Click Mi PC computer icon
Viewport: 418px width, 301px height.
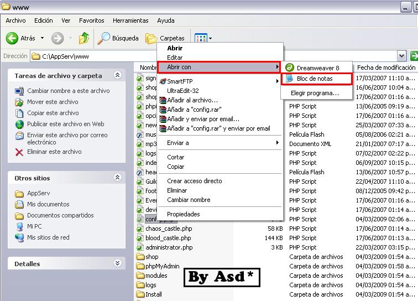19,226
